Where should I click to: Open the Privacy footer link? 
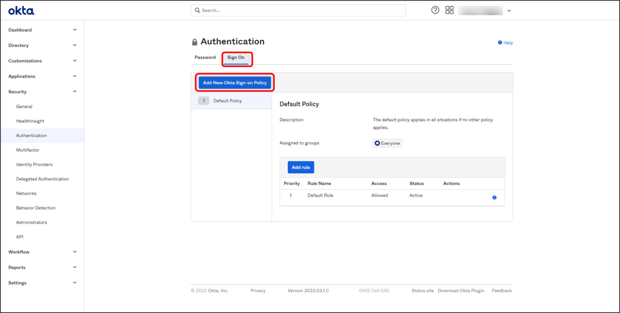[258, 291]
